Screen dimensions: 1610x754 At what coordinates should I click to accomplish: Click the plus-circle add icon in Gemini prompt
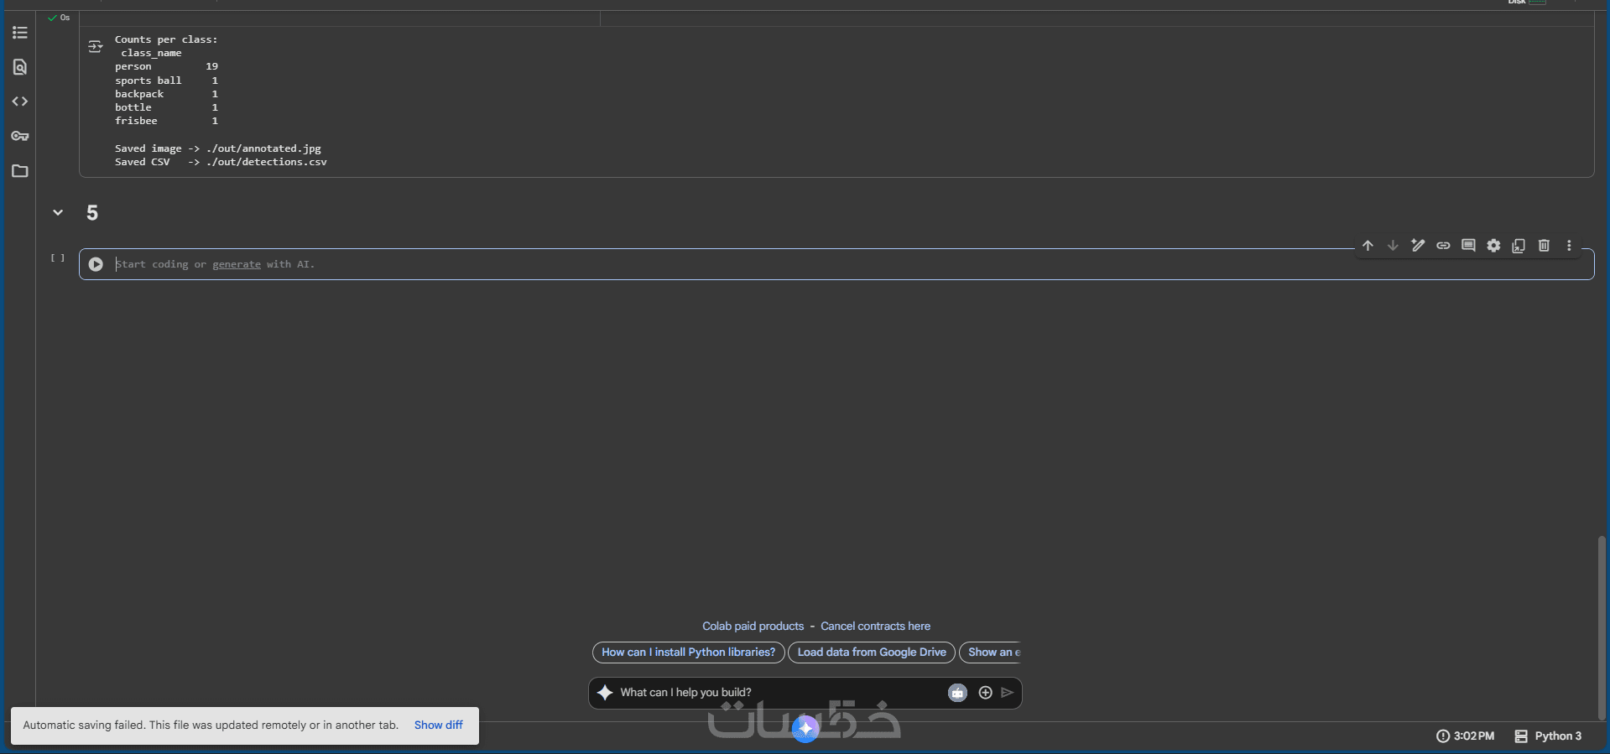click(985, 693)
